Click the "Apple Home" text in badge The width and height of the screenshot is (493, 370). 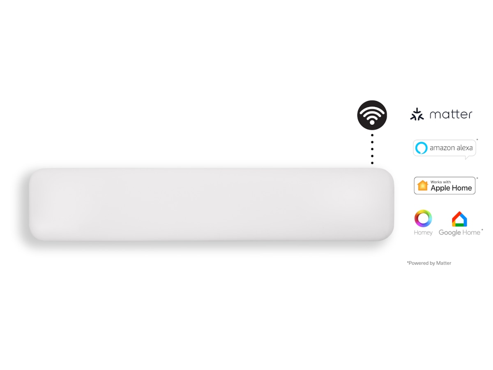(x=451, y=188)
